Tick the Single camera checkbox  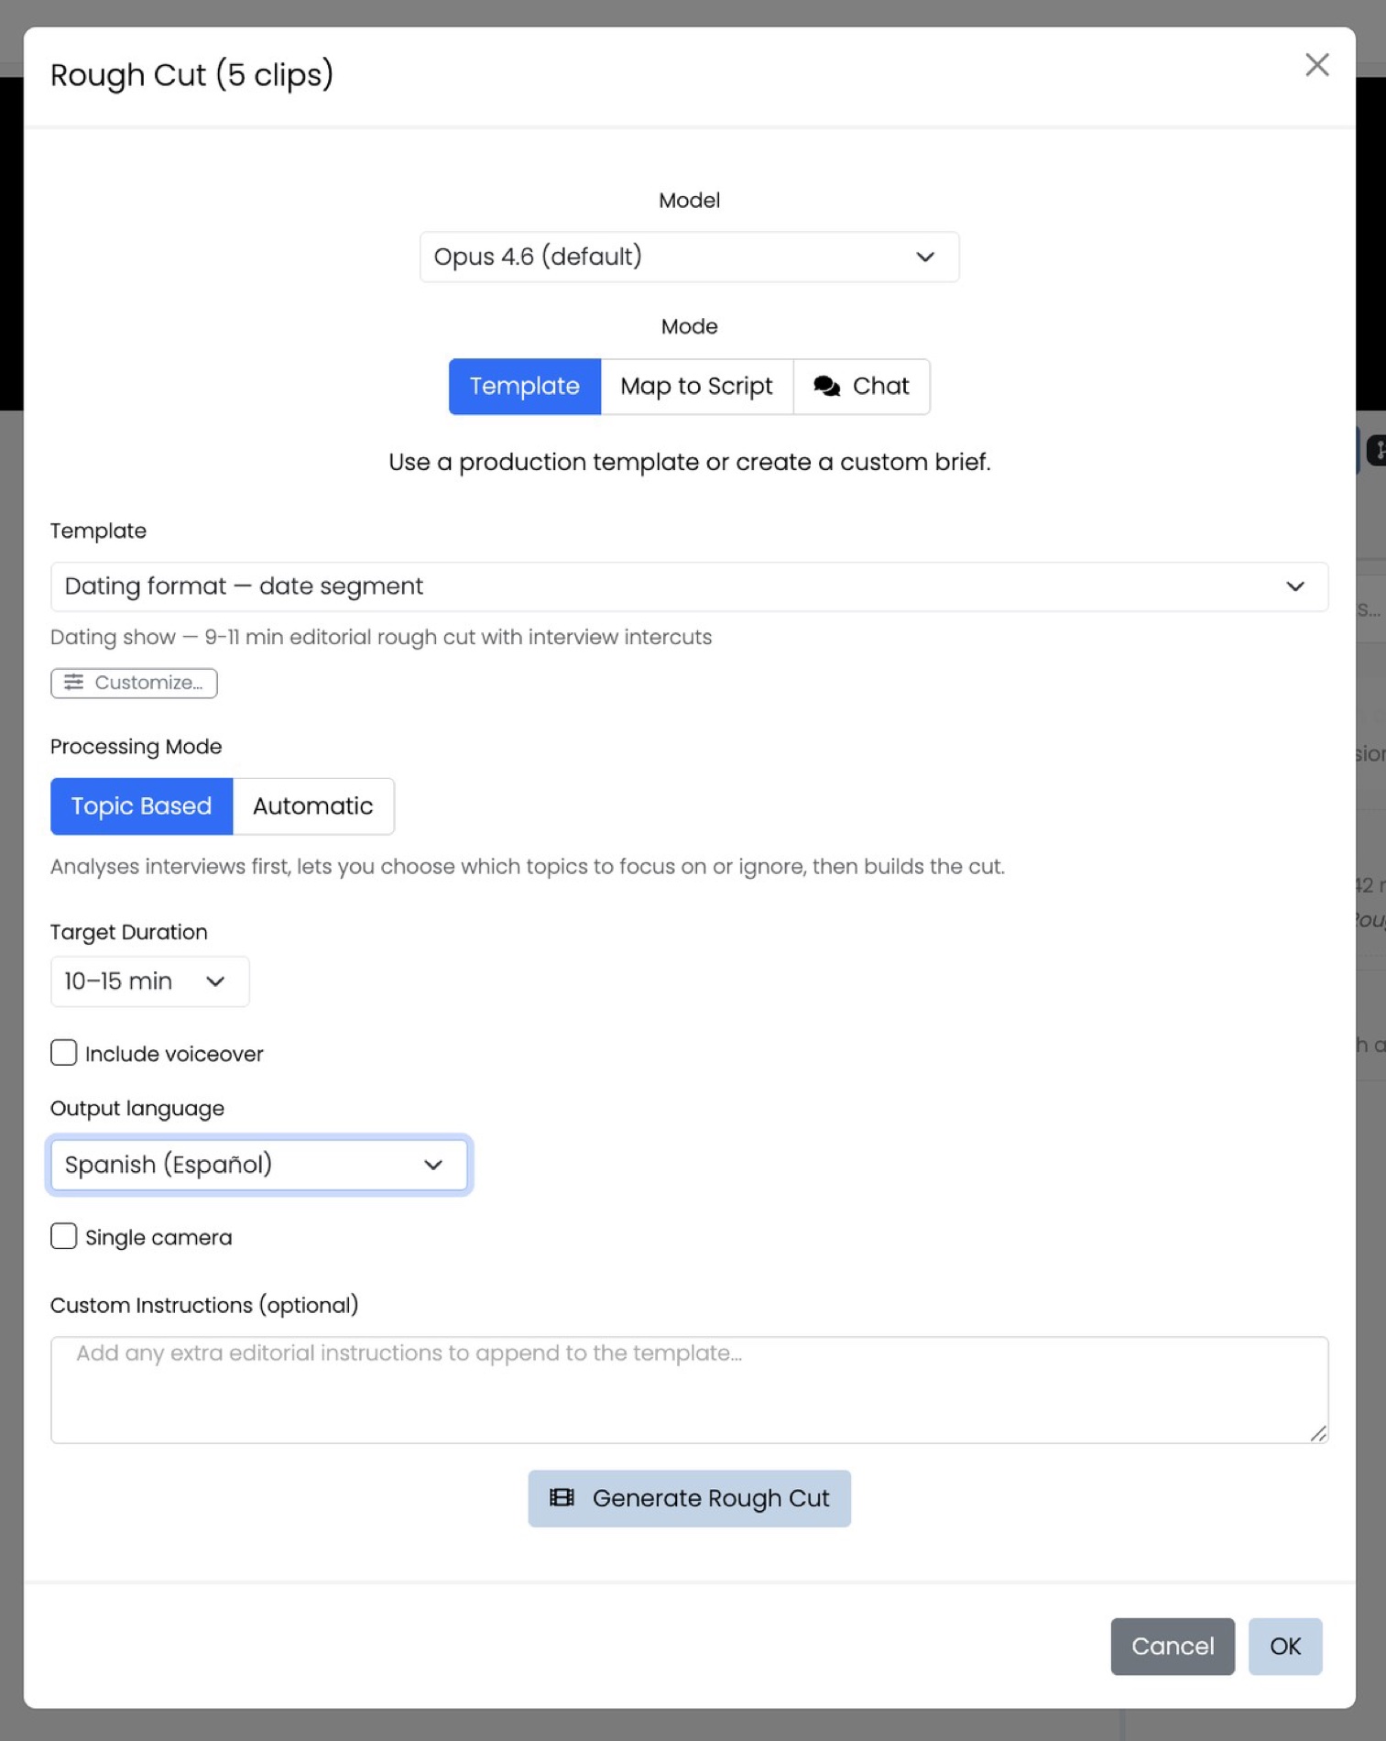63,1236
